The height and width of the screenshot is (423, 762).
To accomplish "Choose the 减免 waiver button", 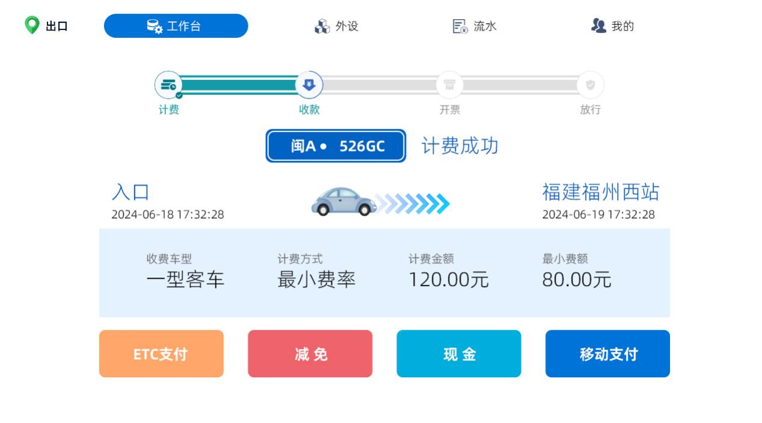I will pyautogui.click(x=310, y=354).
